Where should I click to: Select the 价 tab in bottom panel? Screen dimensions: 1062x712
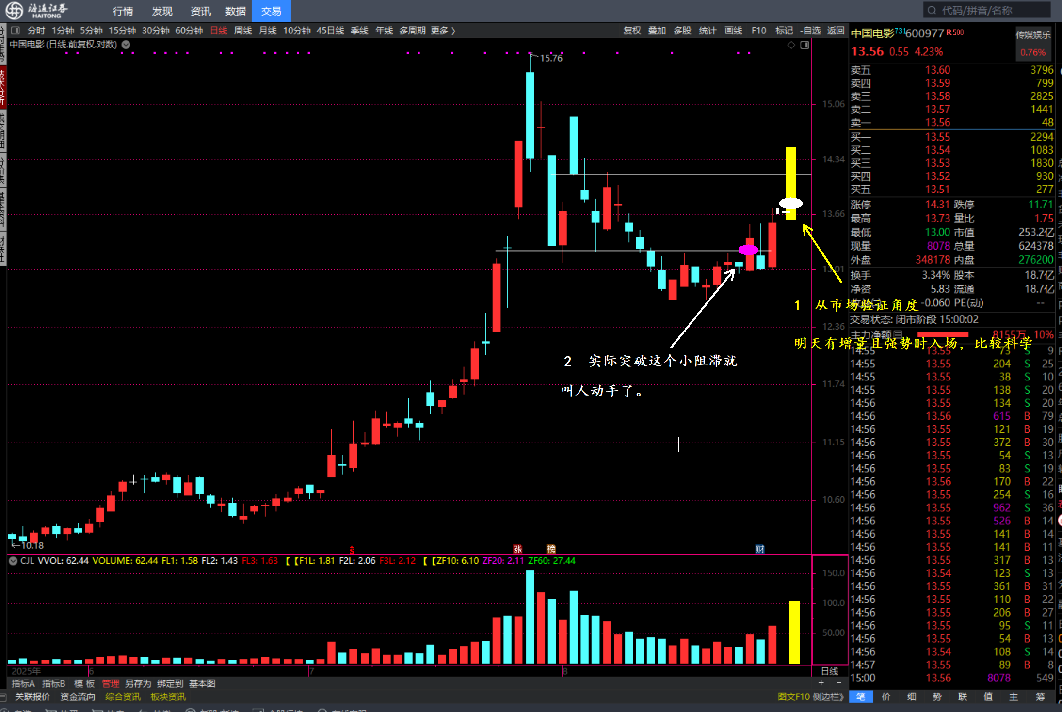(886, 696)
